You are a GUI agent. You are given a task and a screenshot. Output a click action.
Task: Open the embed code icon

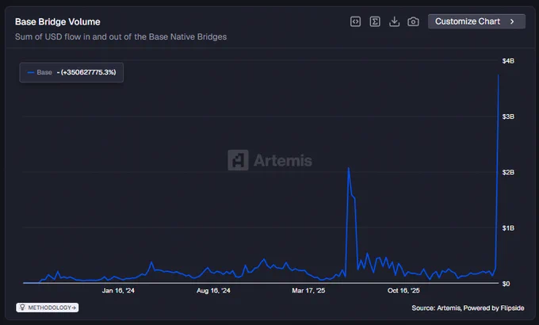(355, 21)
